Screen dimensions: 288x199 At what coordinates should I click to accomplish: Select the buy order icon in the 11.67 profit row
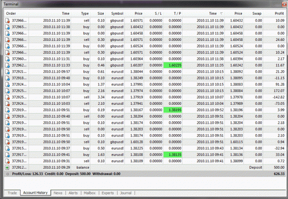pyautogui.click(x=7, y=65)
